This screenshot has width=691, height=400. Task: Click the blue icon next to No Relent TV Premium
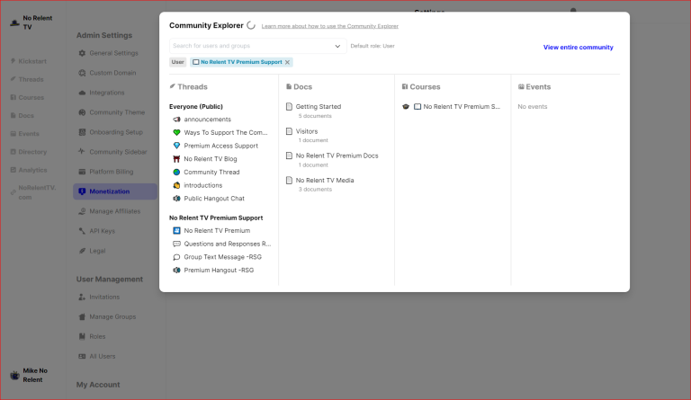click(x=176, y=231)
